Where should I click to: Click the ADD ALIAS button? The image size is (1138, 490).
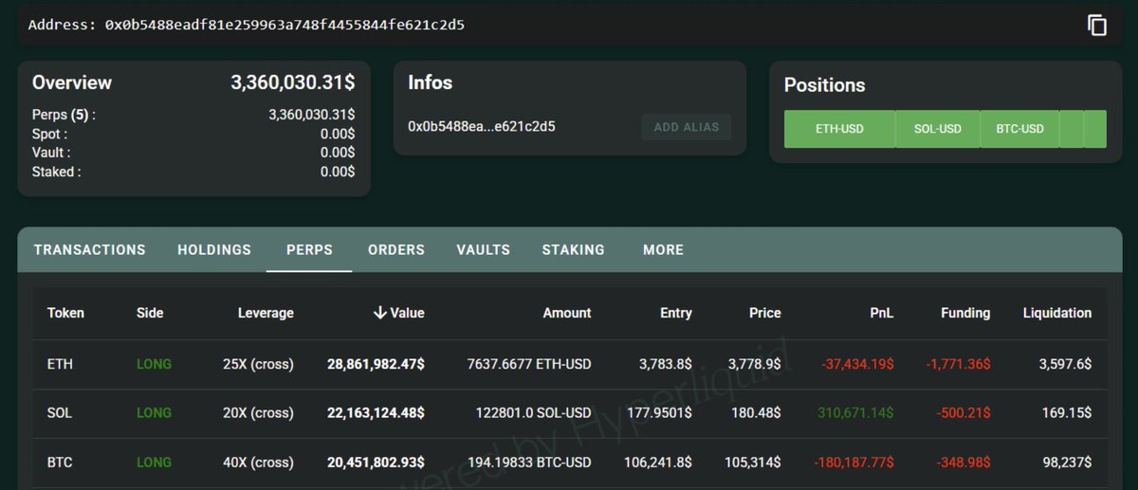(x=687, y=127)
